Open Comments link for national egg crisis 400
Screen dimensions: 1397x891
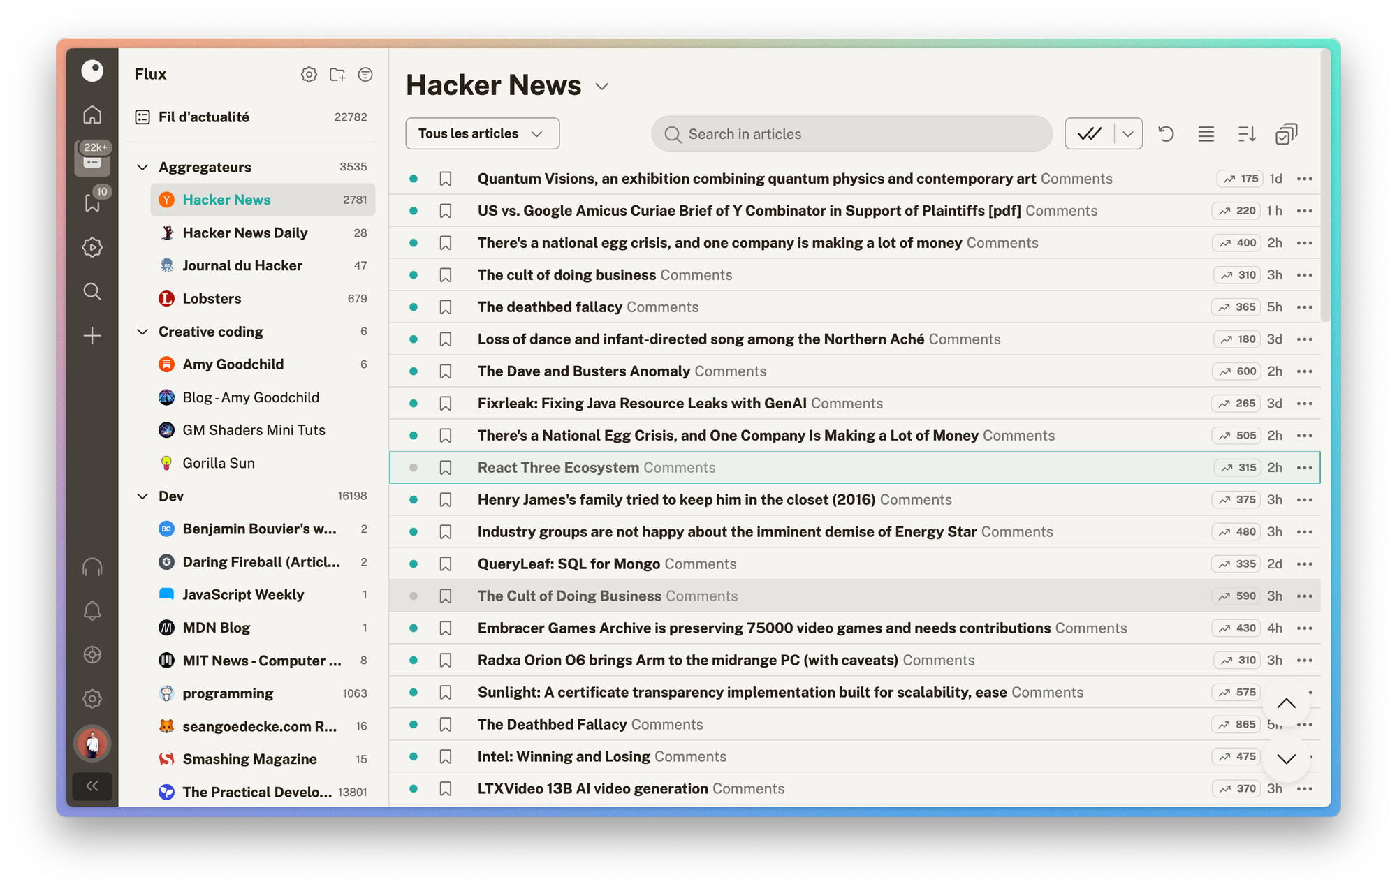point(1002,243)
